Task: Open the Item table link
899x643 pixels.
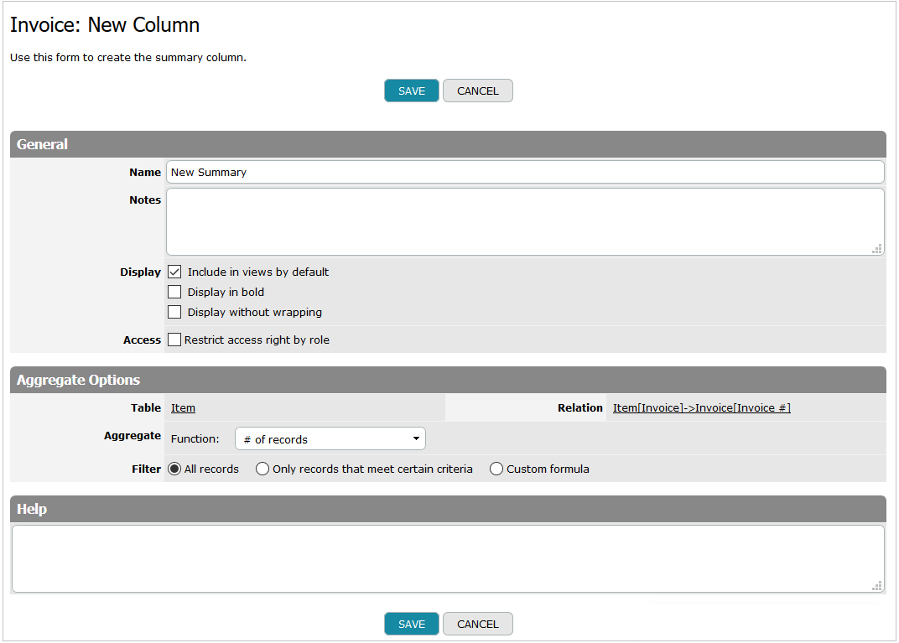Action: (x=183, y=407)
